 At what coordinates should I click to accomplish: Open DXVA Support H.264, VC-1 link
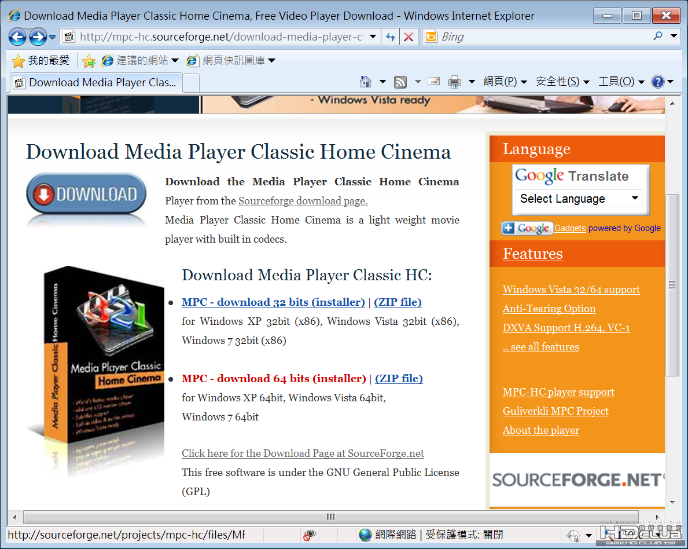pos(566,328)
